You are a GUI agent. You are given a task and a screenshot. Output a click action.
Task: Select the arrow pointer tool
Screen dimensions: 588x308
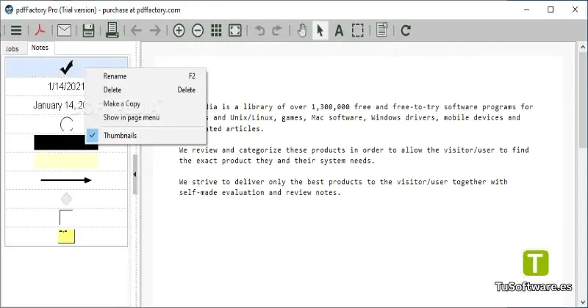pyautogui.click(x=320, y=30)
